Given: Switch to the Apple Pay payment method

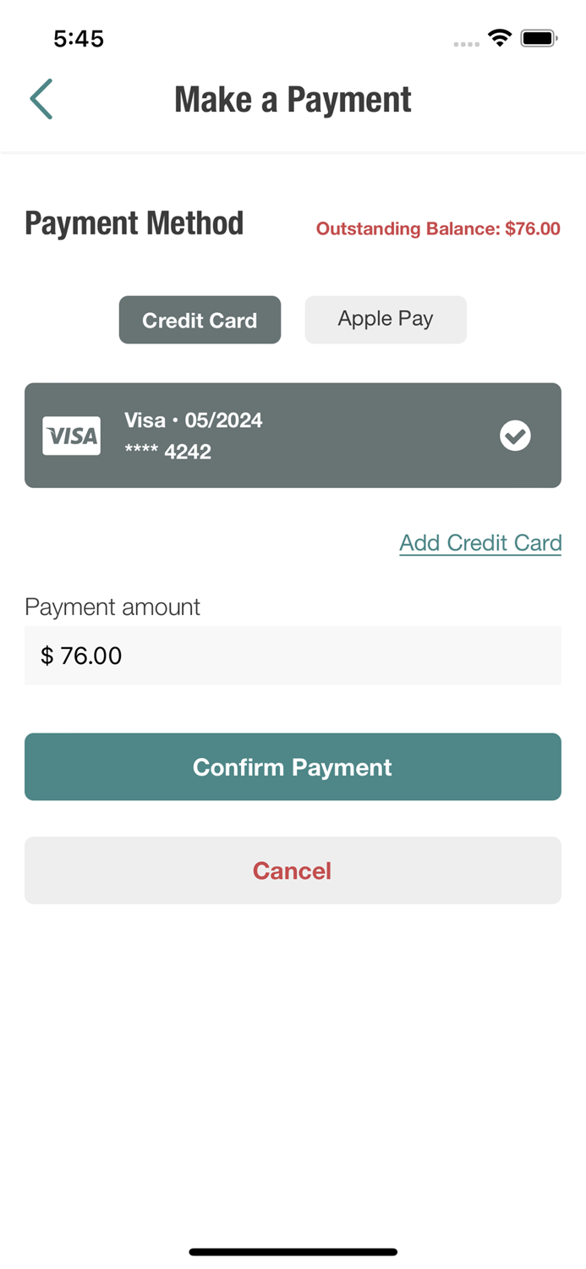Looking at the screenshot, I should [x=385, y=319].
